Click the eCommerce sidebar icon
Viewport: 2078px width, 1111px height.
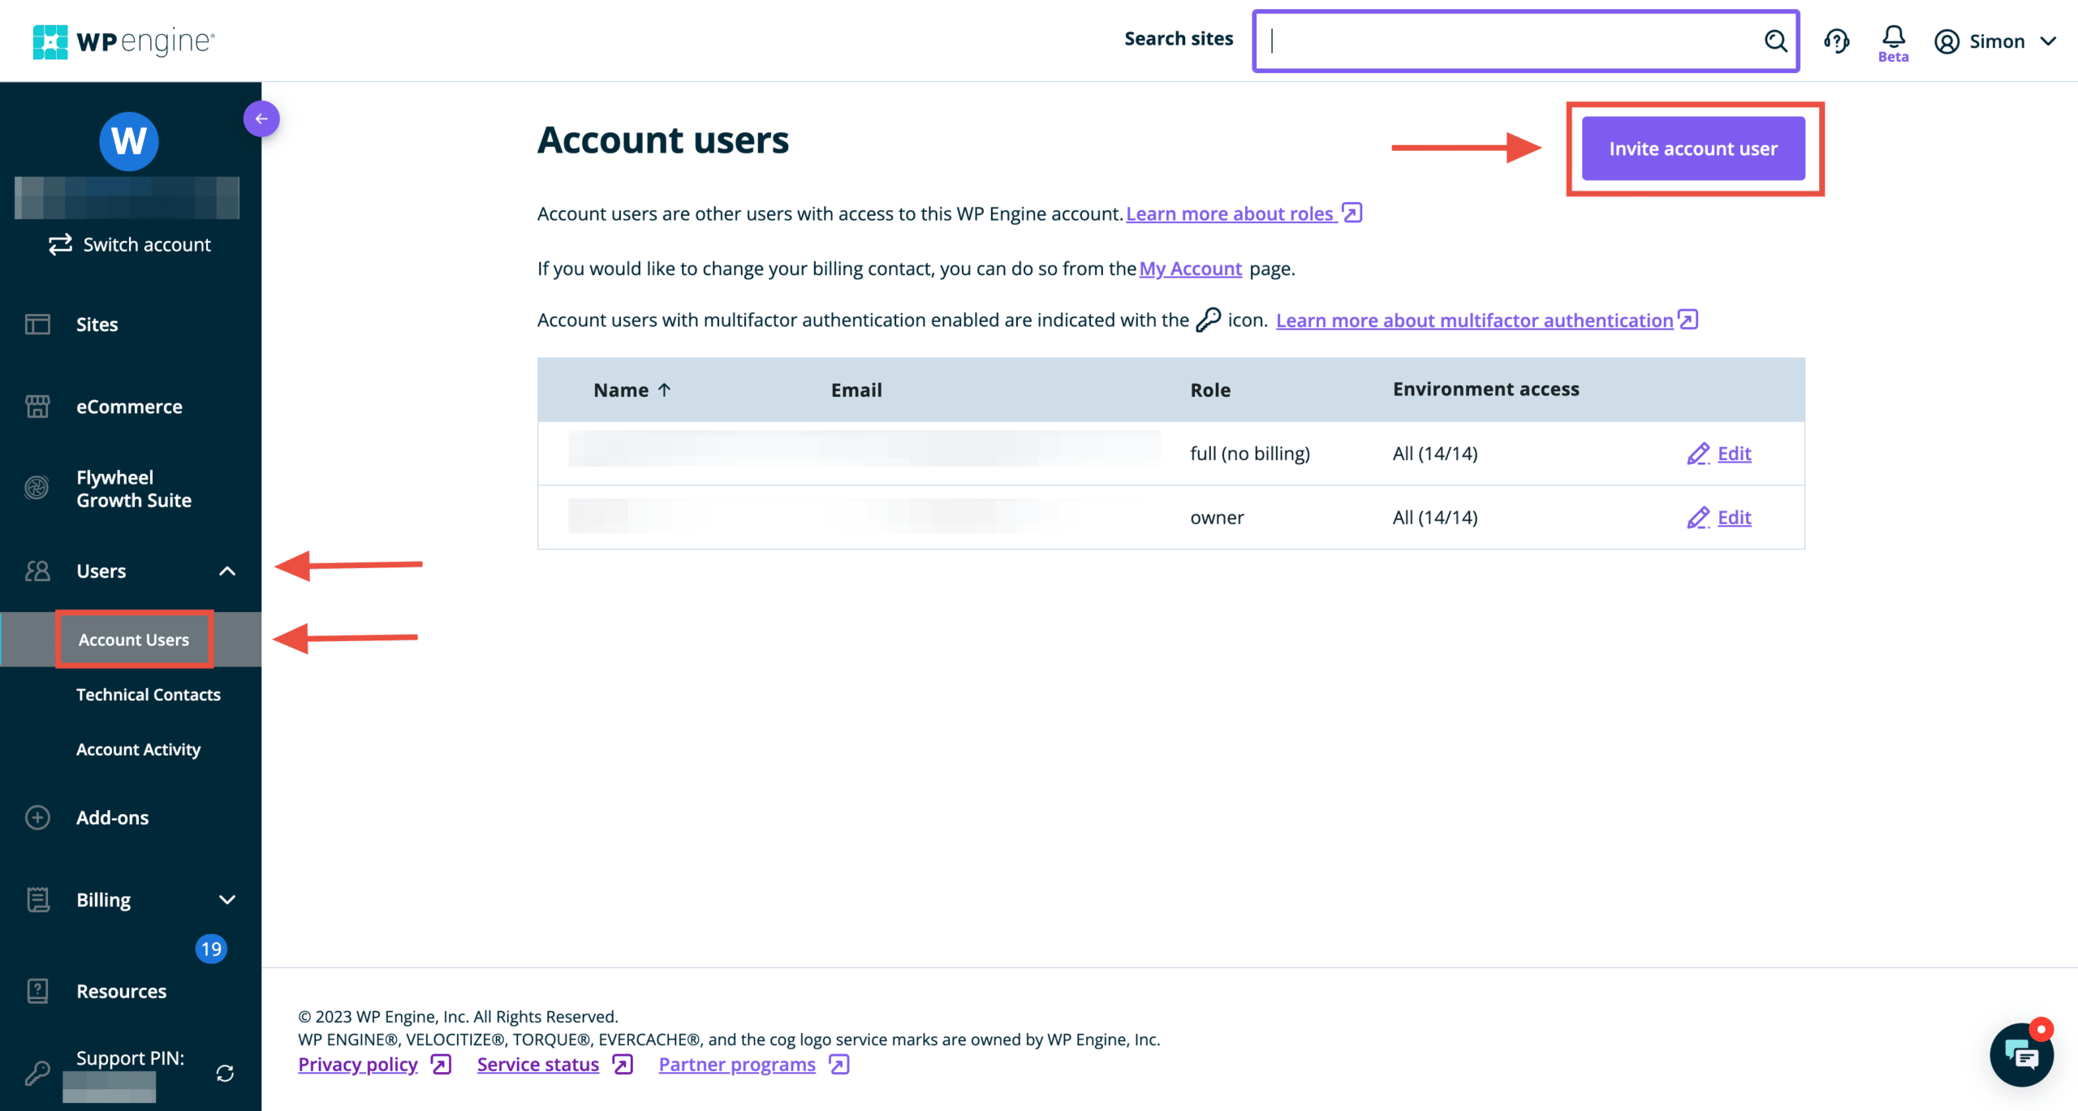click(x=37, y=407)
